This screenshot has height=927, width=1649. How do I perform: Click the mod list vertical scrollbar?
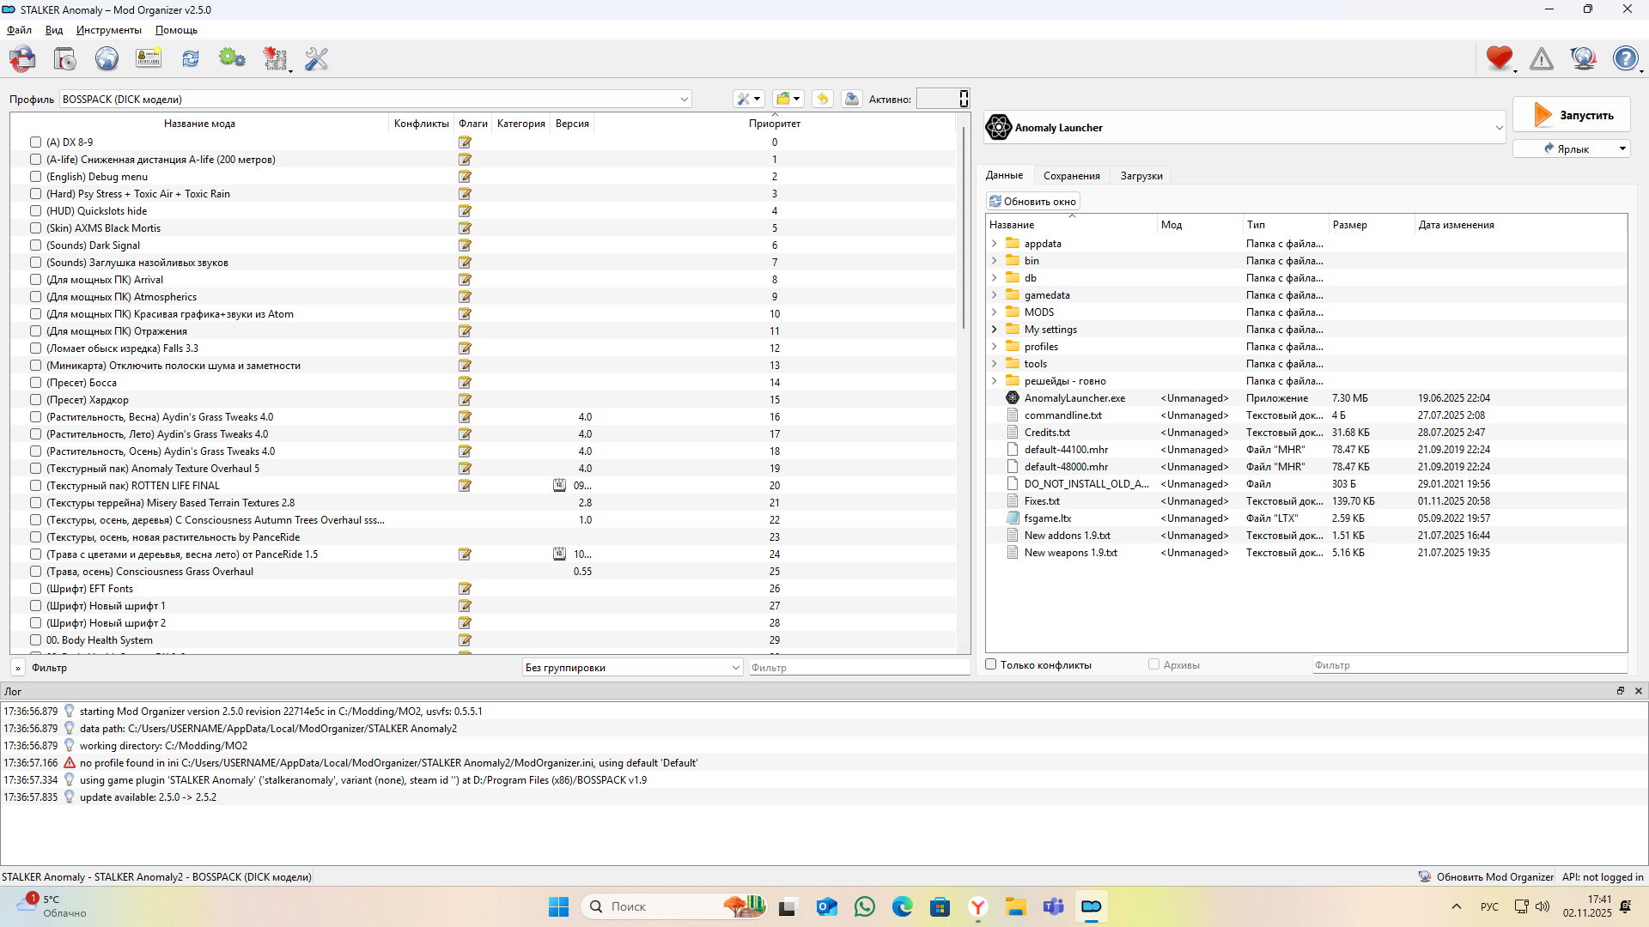(x=964, y=227)
